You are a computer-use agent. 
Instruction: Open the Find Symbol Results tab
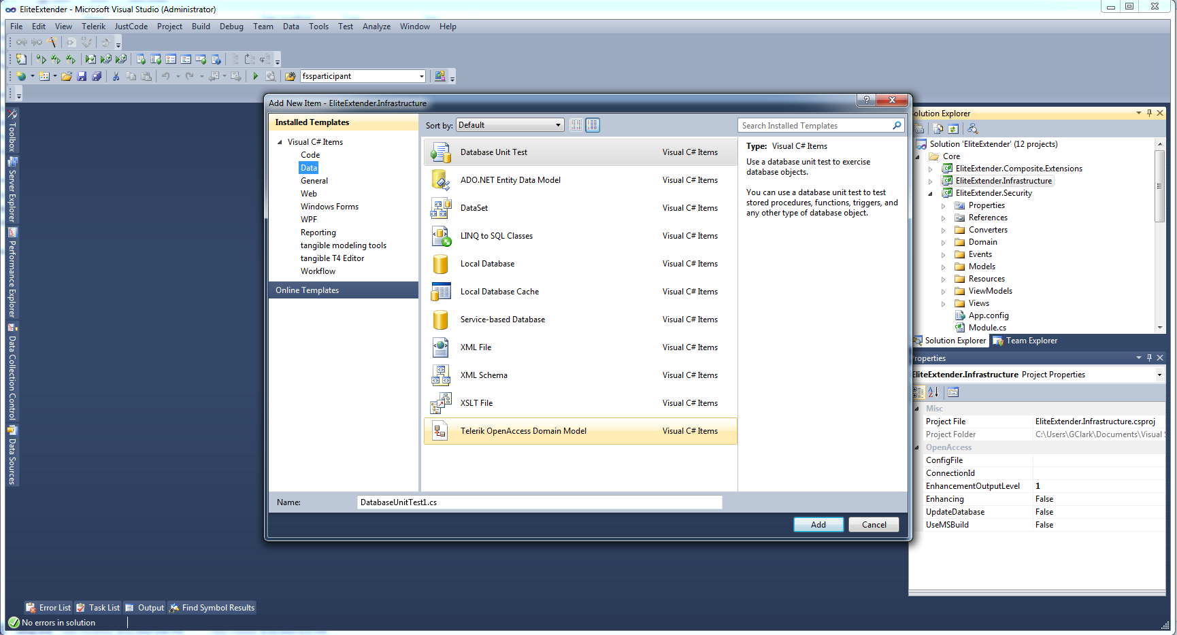click(212, 608)
